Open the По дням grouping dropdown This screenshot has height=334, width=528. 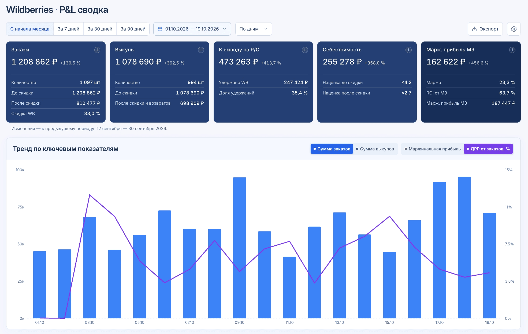coord(254,29)
